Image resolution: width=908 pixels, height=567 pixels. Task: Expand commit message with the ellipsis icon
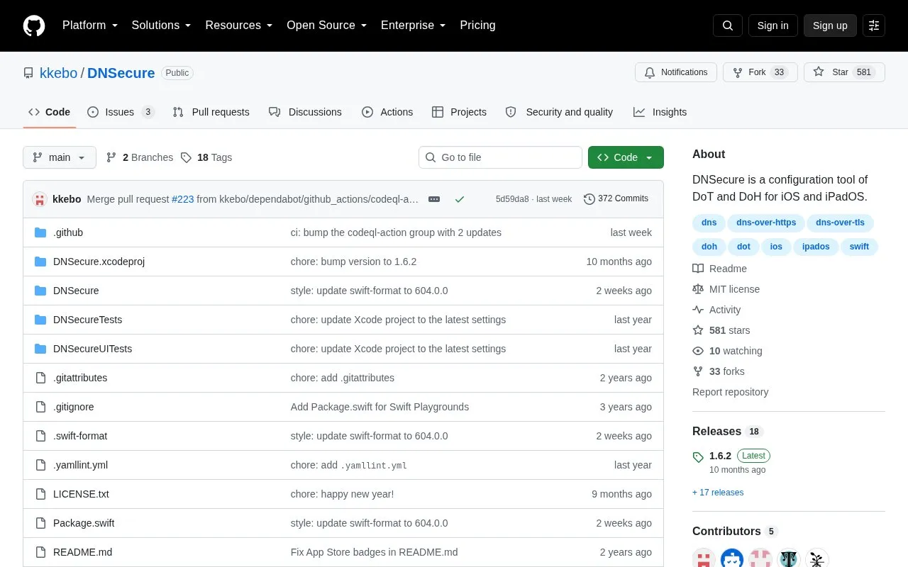tap(434, 199)
